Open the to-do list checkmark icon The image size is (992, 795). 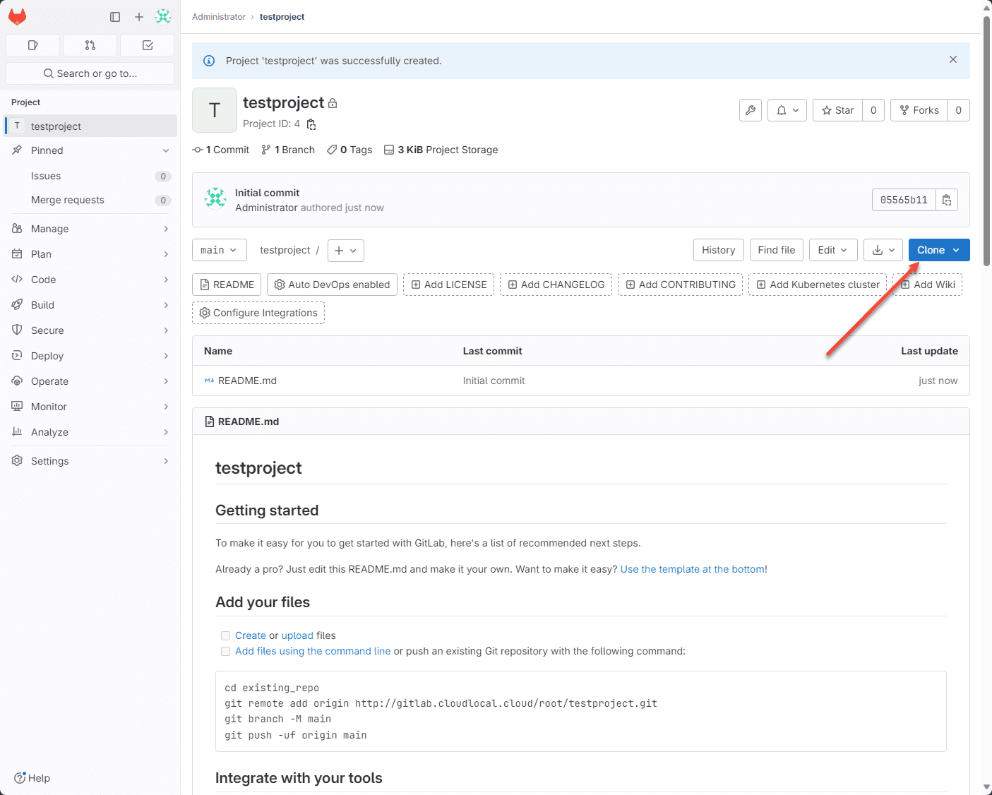pos(147,44)
